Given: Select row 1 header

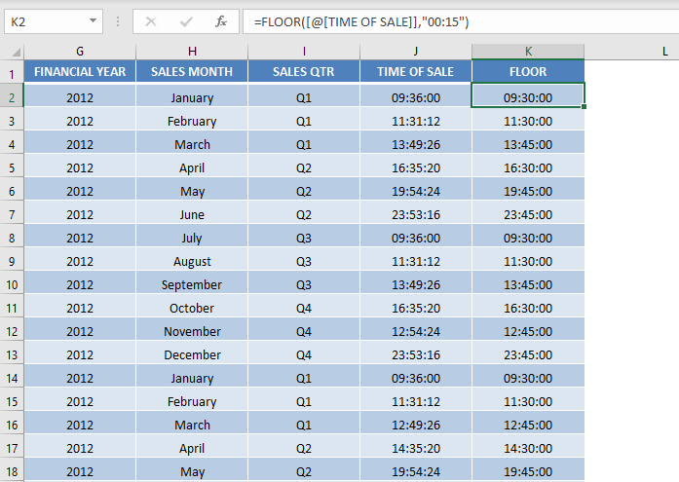Looking at the screenshot, I should [x=12, y=72].
